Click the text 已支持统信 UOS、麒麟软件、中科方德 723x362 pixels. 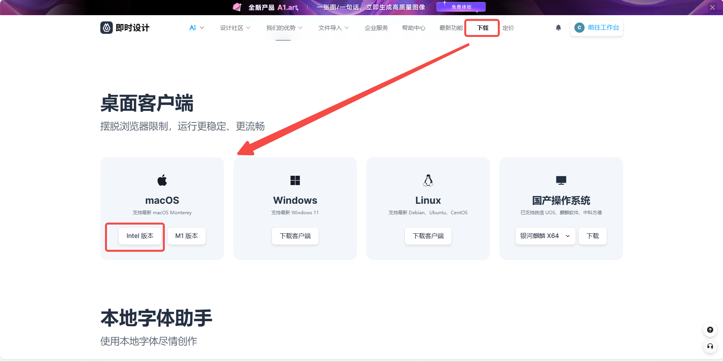(561, 213)
